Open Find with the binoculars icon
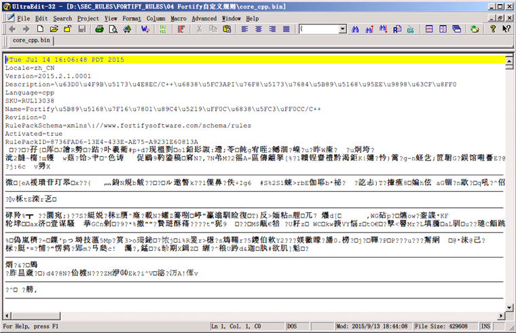 (x=354, y=29)
